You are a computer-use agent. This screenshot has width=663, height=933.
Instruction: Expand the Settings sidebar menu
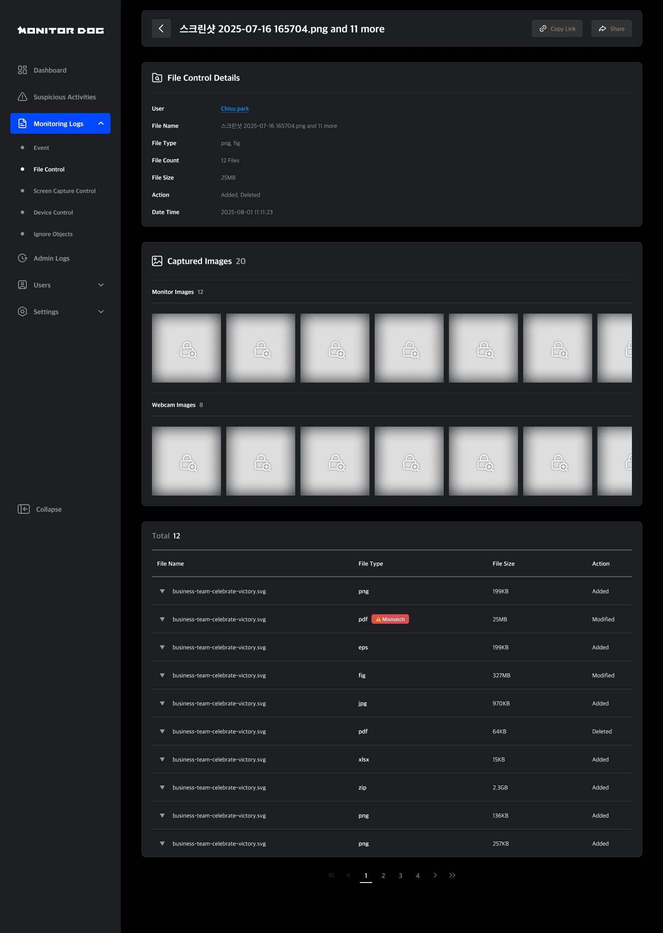click(x=101, y=312)
